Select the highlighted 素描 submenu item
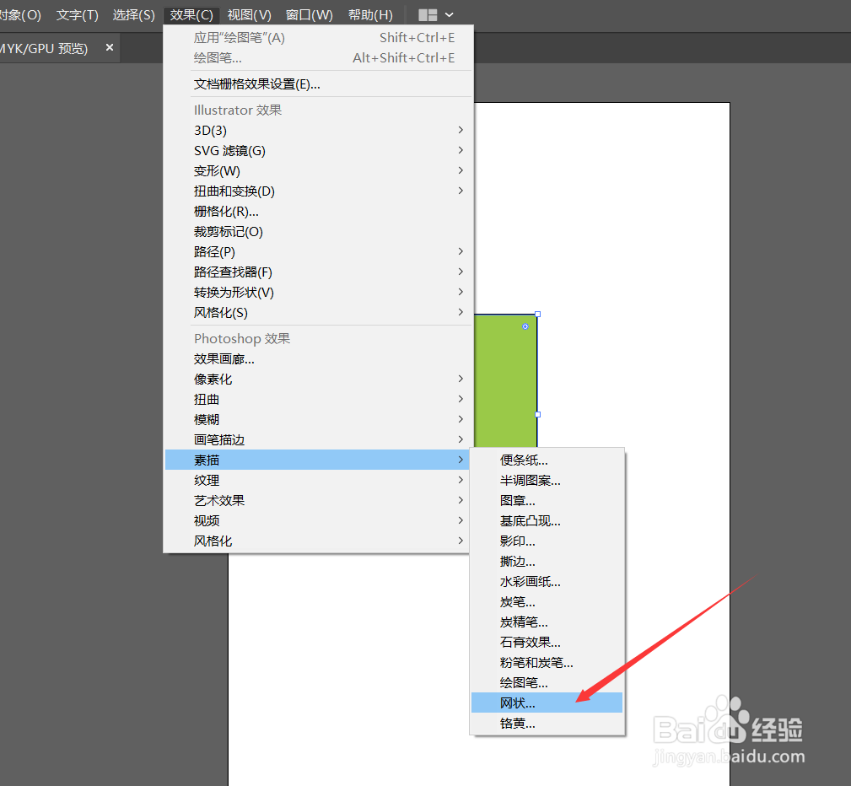This screenshot has width=851, height=786. click(317, 460)
